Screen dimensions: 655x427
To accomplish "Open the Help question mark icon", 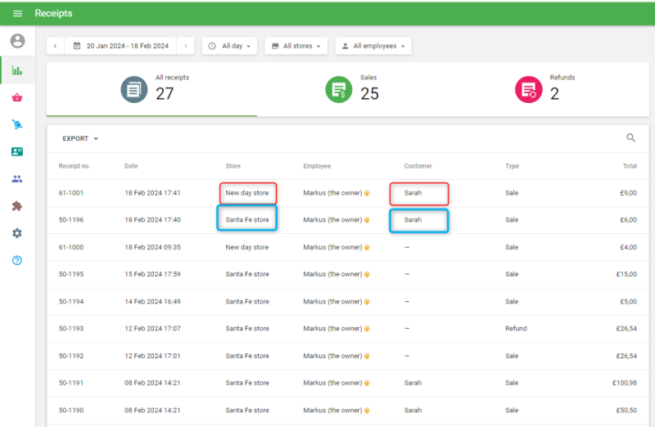I will click(x=17, y=260).
